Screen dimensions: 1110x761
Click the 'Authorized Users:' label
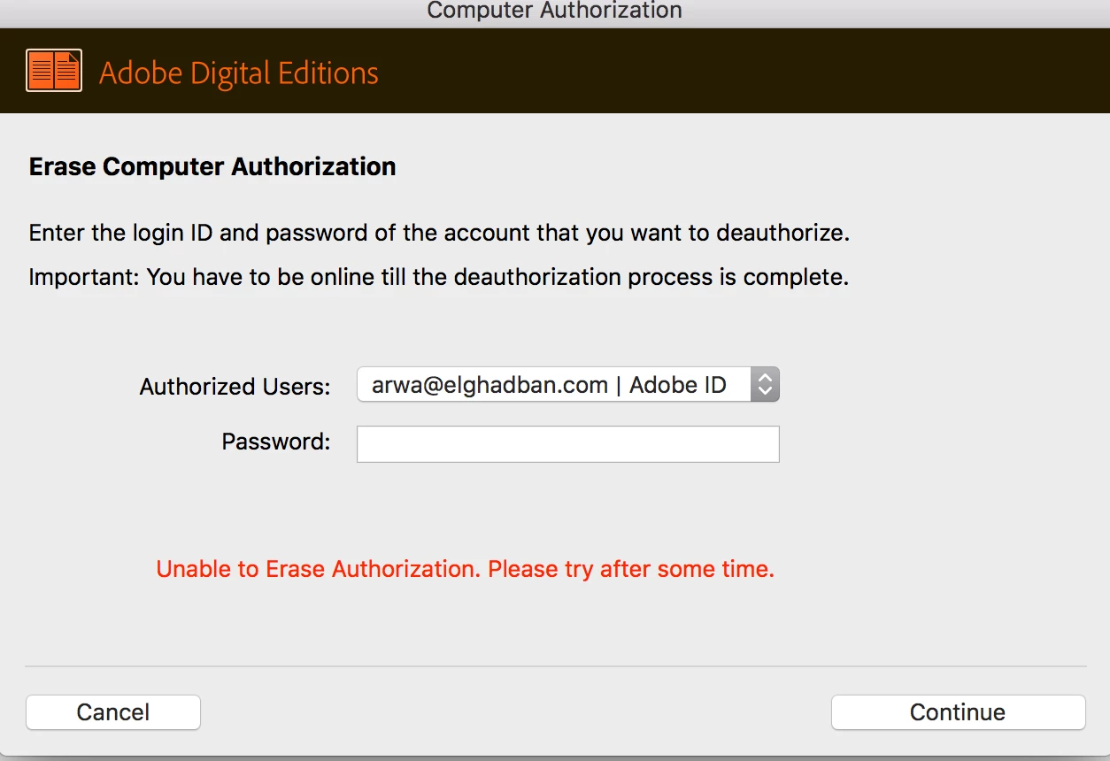pyautogui.click(x=235, y=387)
